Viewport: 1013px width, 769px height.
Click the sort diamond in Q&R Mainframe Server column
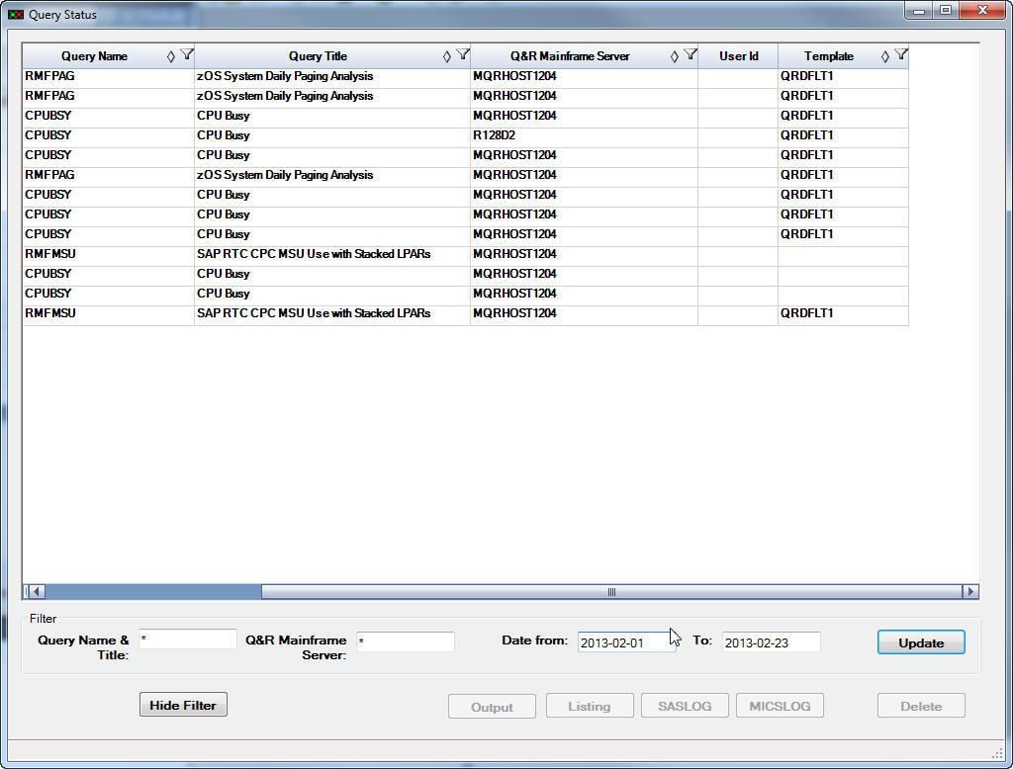pos(675,56)
